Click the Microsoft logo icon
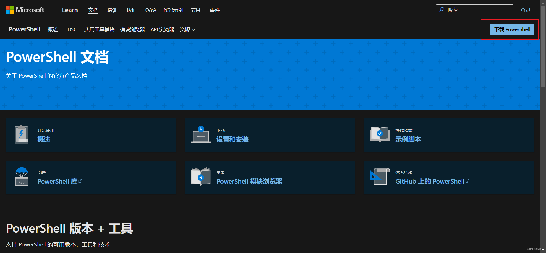 (10, 10)
